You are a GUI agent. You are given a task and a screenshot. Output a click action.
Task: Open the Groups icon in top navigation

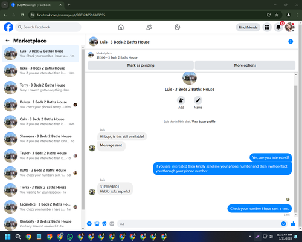pyautogui.click(x=177, y=27)
